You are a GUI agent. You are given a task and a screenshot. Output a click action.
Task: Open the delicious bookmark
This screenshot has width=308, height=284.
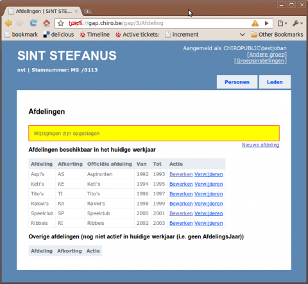[58, 35]
